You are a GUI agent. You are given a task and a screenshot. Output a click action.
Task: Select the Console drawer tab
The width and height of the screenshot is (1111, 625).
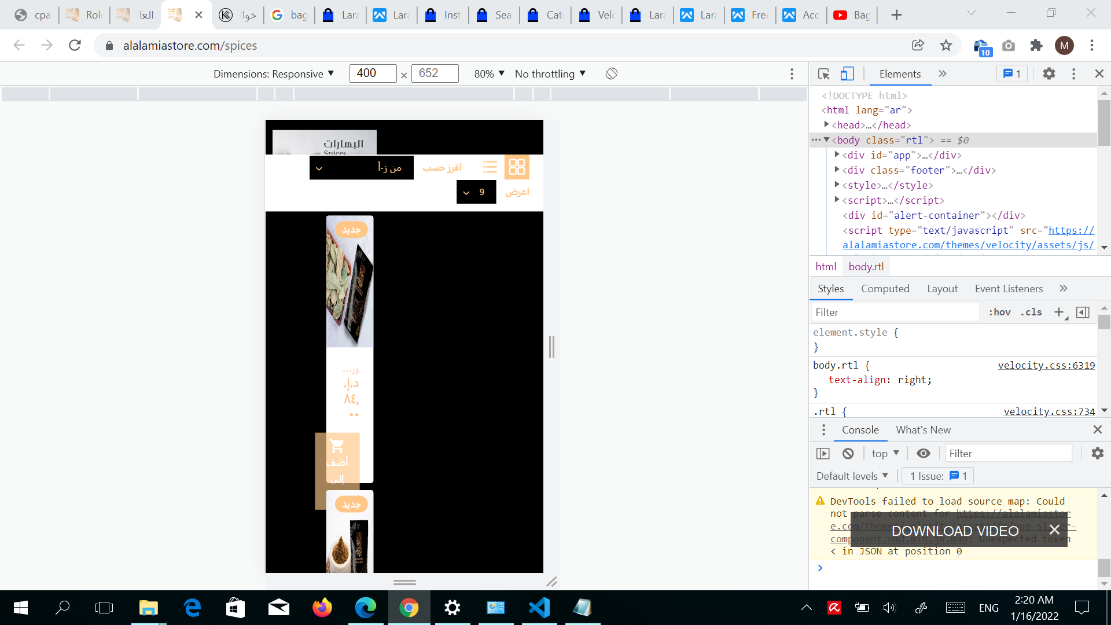coord(860,429)
